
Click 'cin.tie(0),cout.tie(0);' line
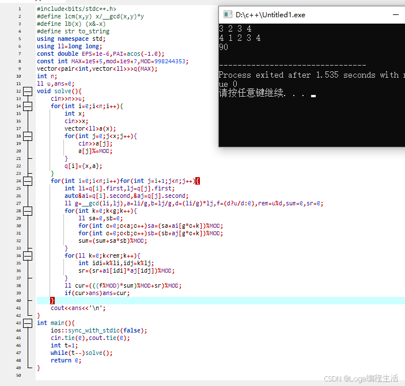click(x=90, y=338)
